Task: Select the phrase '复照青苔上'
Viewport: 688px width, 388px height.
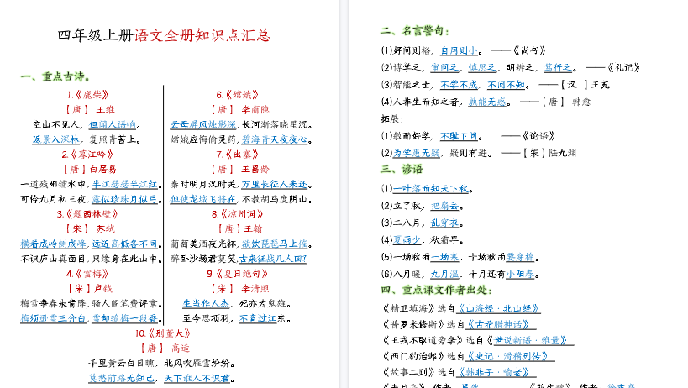Action: click(x=113, y=139)
